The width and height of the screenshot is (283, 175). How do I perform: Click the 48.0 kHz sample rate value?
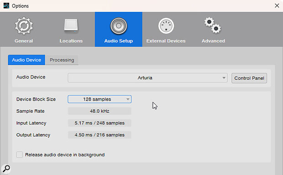[100, 111]
